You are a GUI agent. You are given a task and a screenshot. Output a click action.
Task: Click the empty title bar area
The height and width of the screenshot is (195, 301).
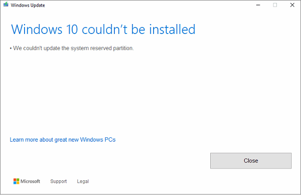150,5
